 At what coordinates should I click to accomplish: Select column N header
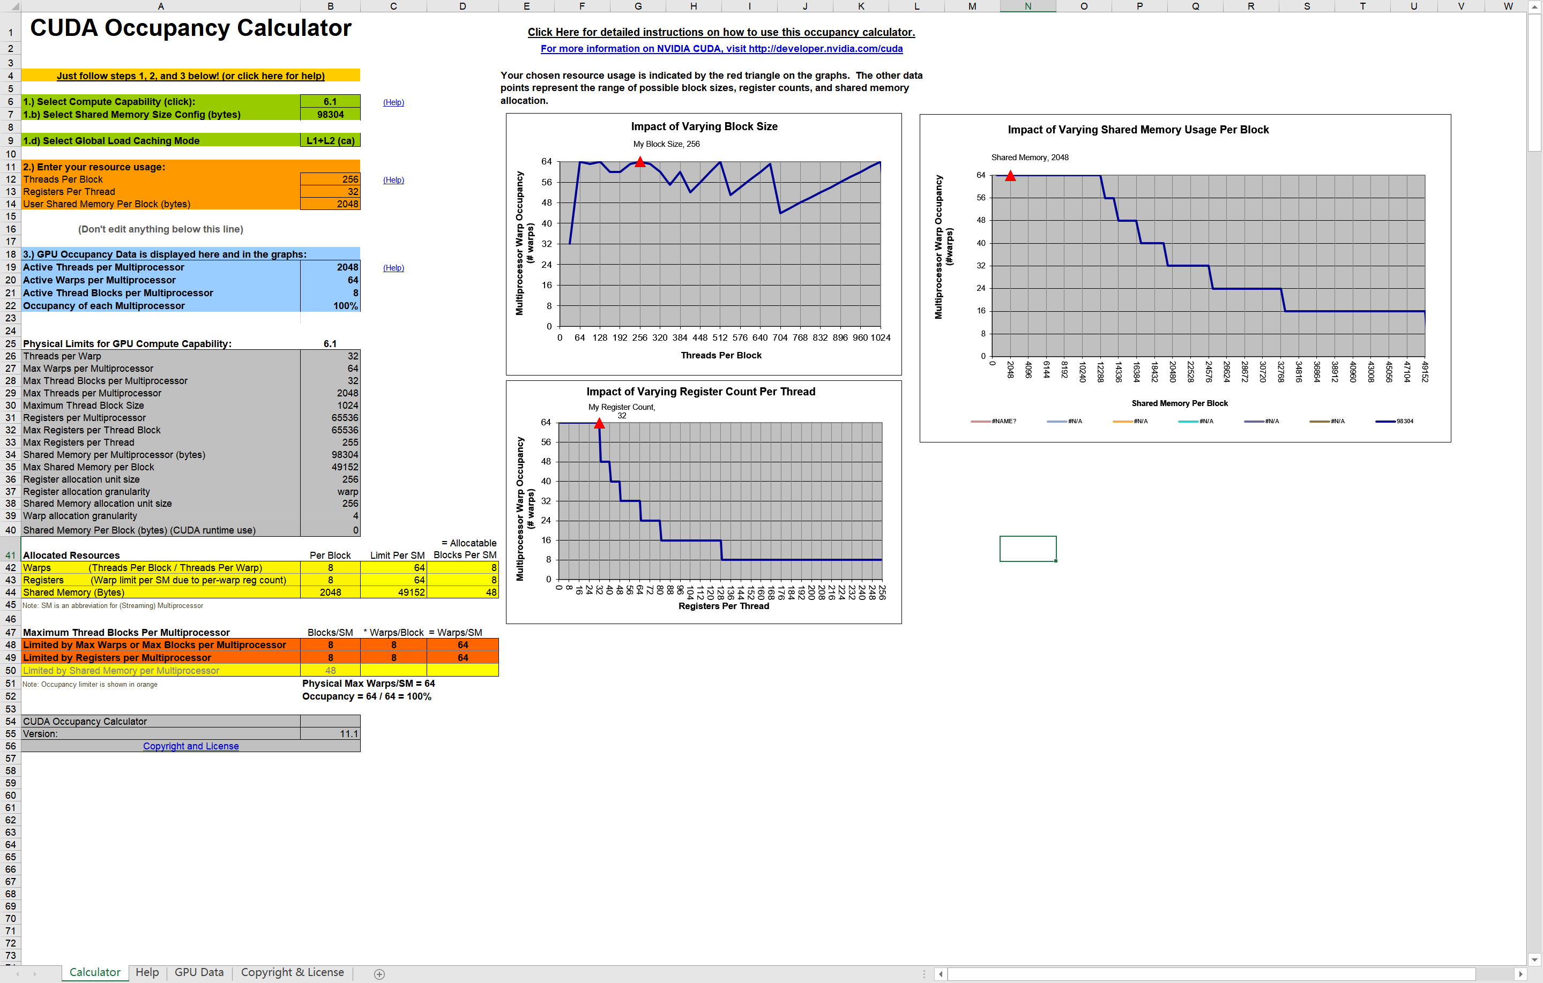tap(1028, 6)
